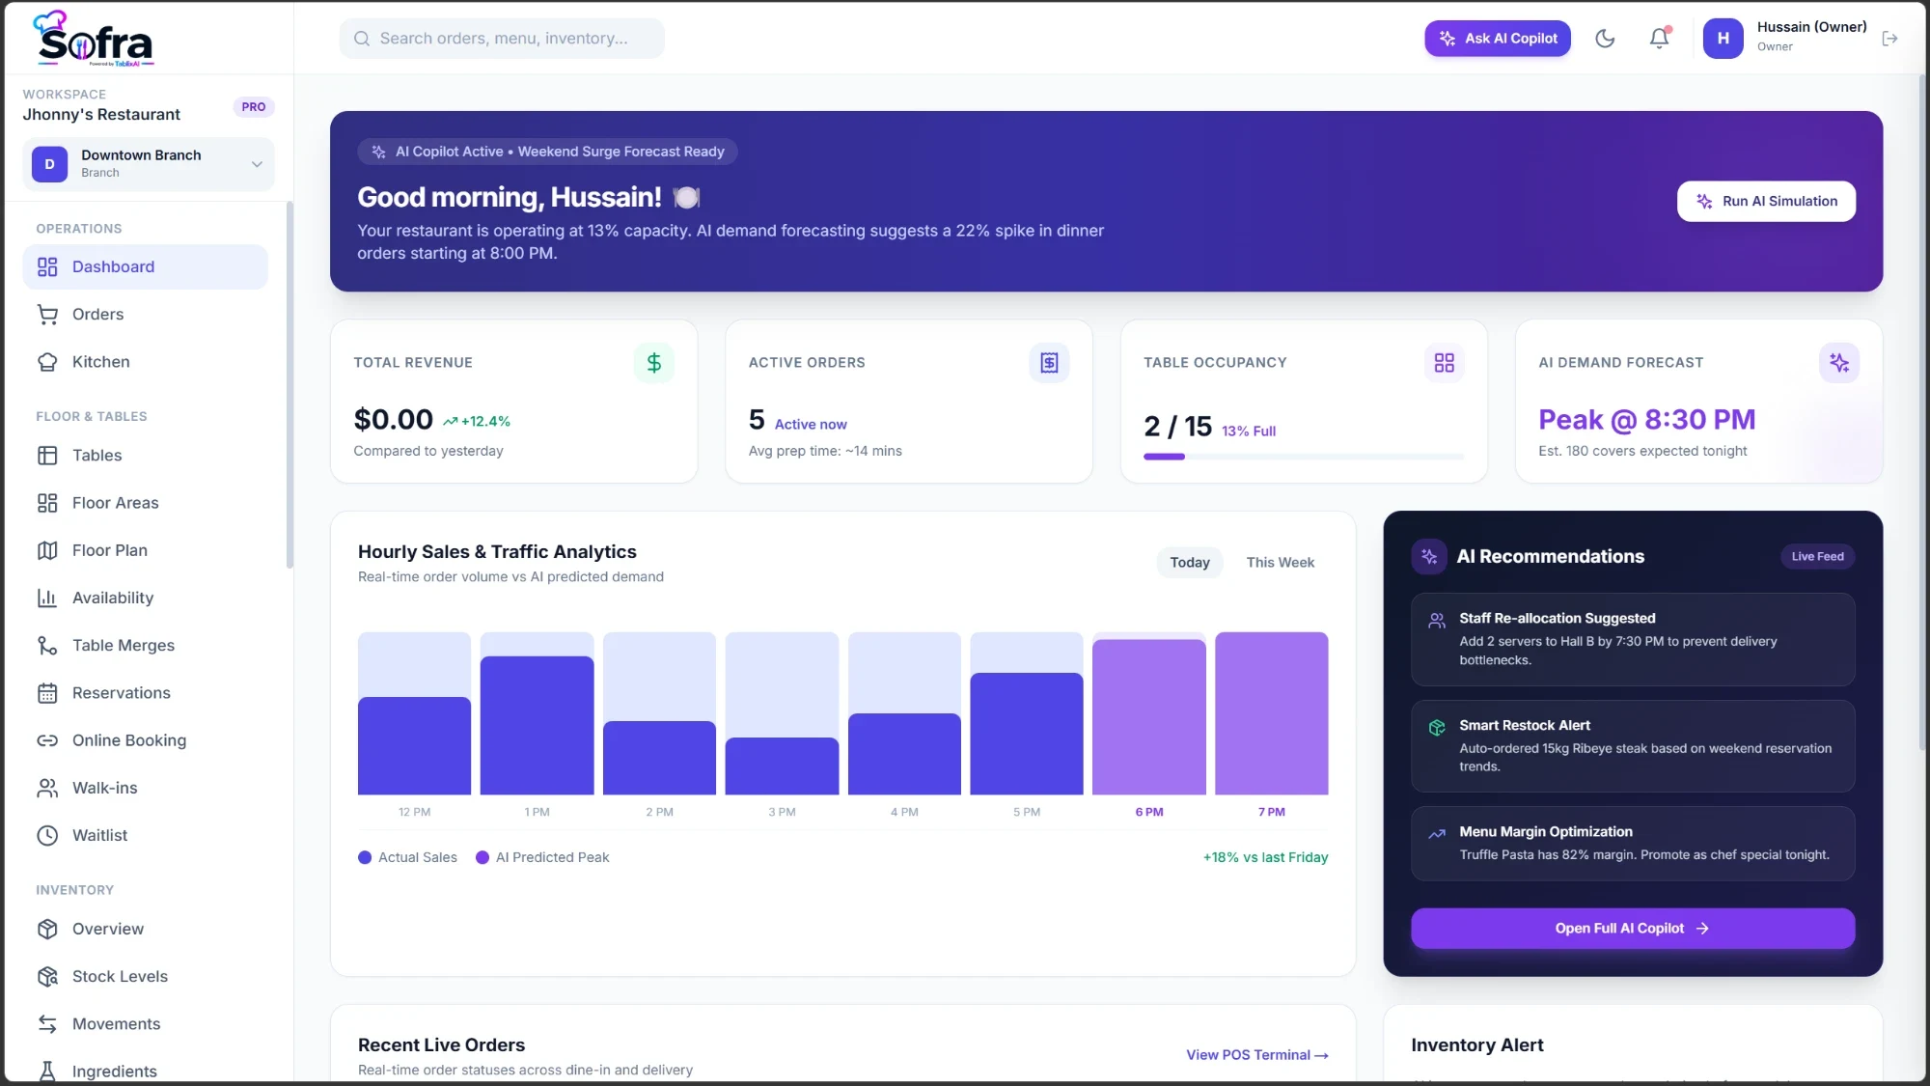Click the Waitlist clock icon
The image size is (1930, 1086).
click(47, 835)
